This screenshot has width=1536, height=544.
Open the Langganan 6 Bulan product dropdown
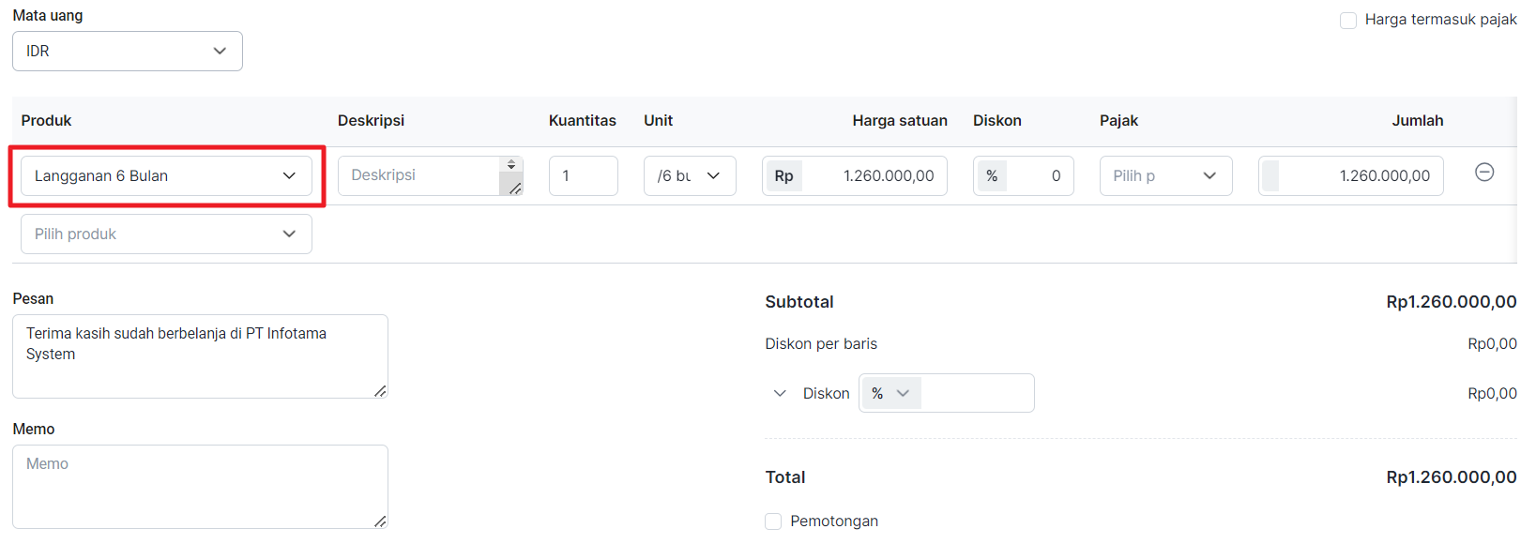pos(166,176)
